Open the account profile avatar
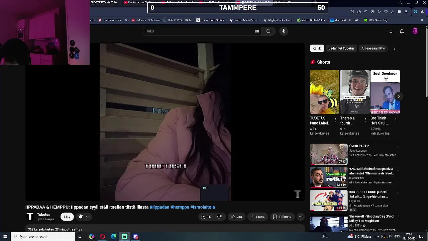428x241 pixels. pos(415,31)
